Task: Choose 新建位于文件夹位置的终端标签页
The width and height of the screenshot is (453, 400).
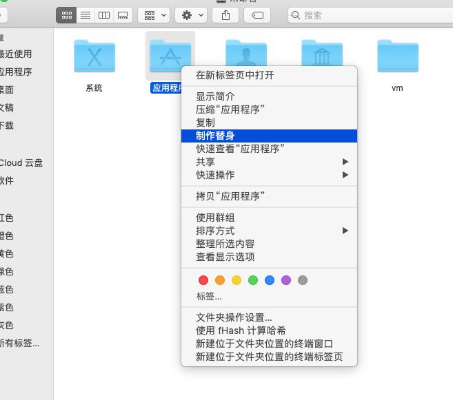Action: [270, 357]
